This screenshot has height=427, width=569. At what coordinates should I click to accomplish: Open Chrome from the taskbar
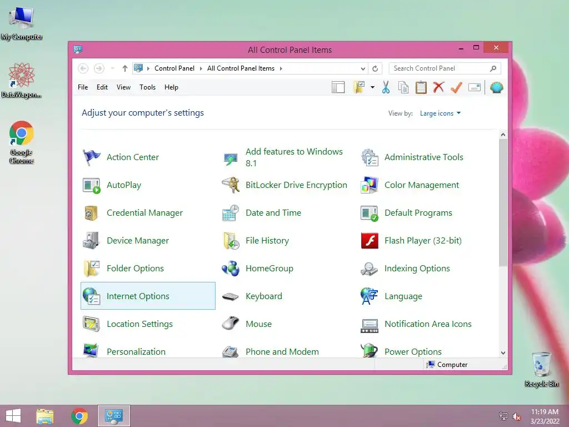tap(79, 416)
